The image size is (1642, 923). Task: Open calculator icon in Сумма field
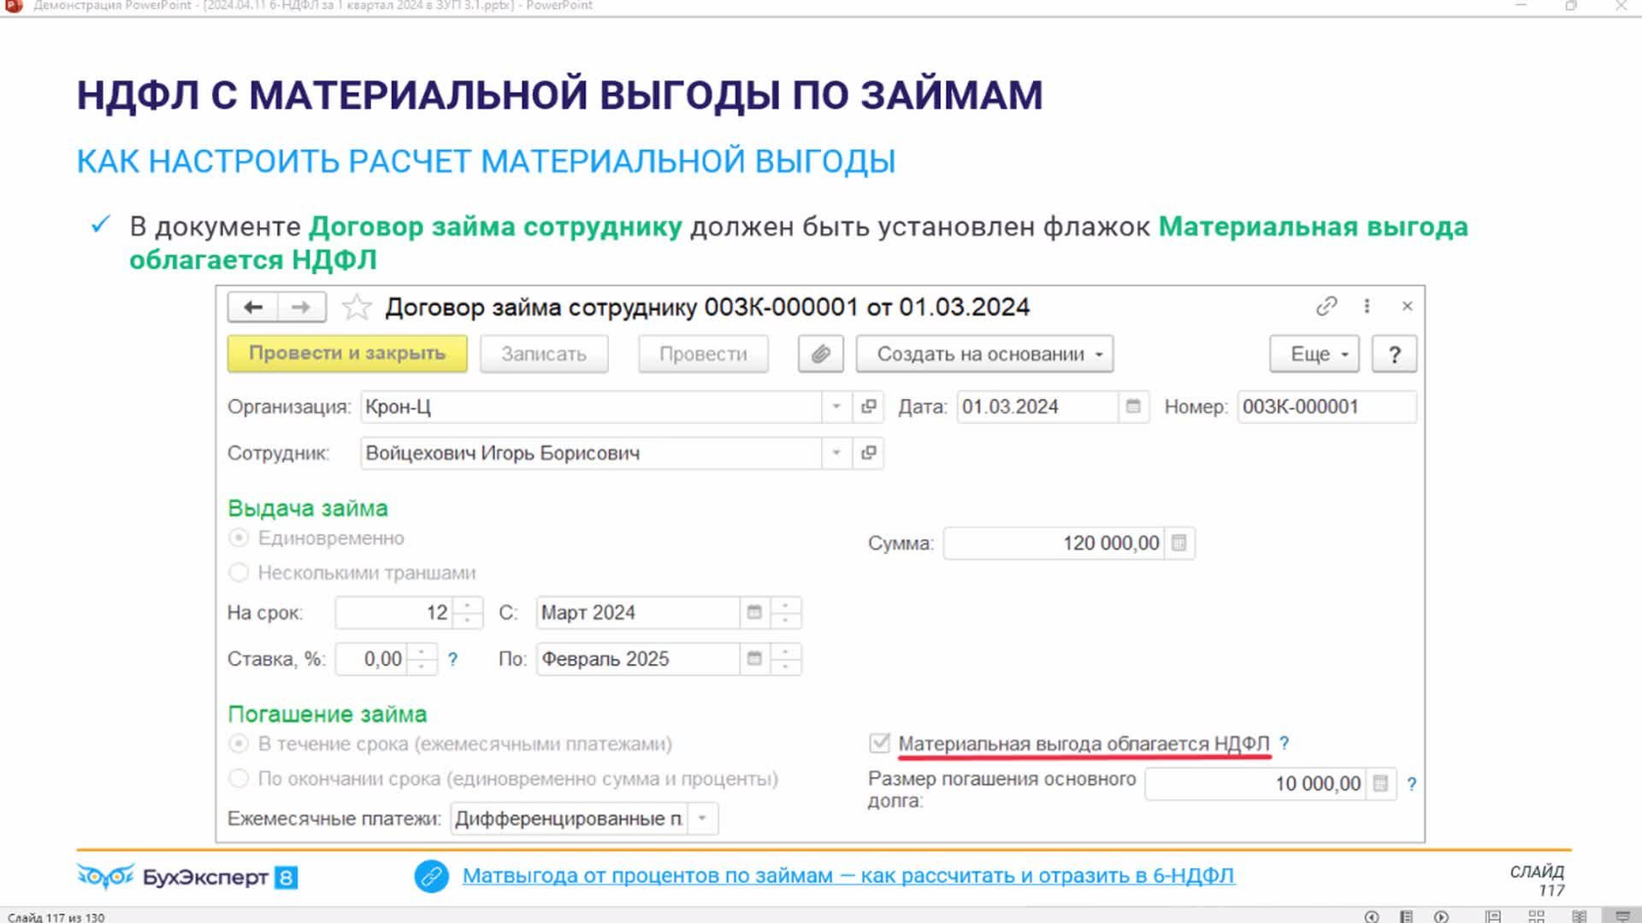coord(1178,544)
